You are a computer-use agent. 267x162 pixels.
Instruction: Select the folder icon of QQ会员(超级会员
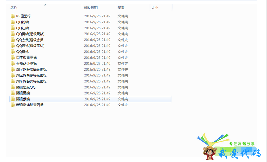[x=13, y=40]
